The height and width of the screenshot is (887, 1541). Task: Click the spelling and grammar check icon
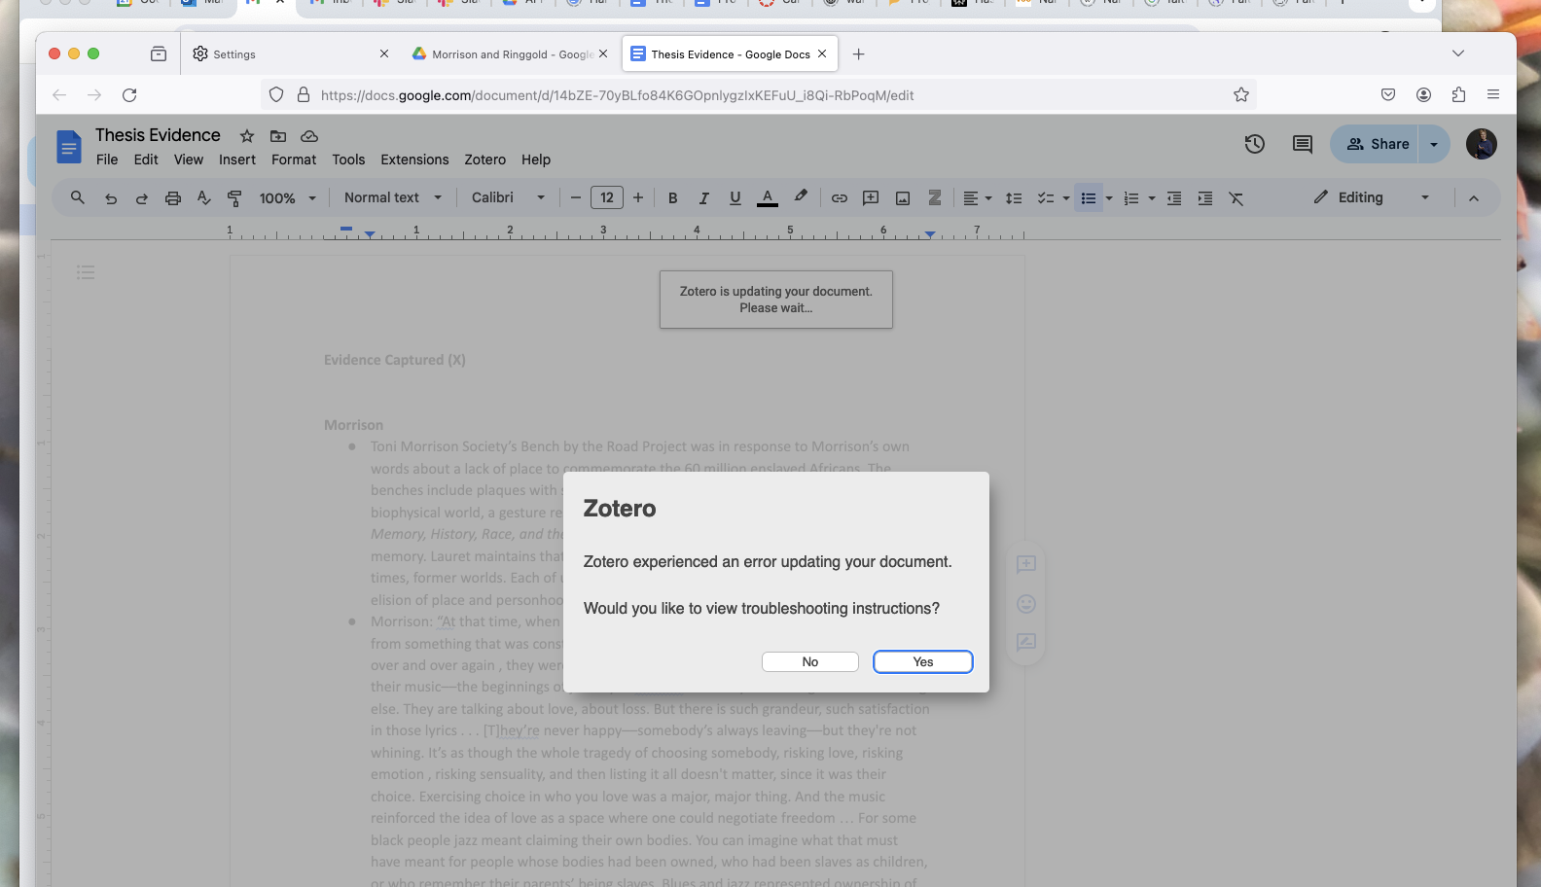tap(203, 198)
